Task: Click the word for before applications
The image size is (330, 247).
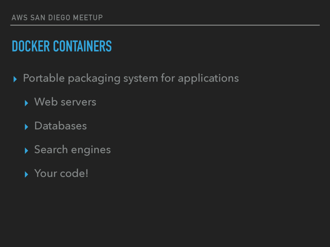Action: [168, 78]
